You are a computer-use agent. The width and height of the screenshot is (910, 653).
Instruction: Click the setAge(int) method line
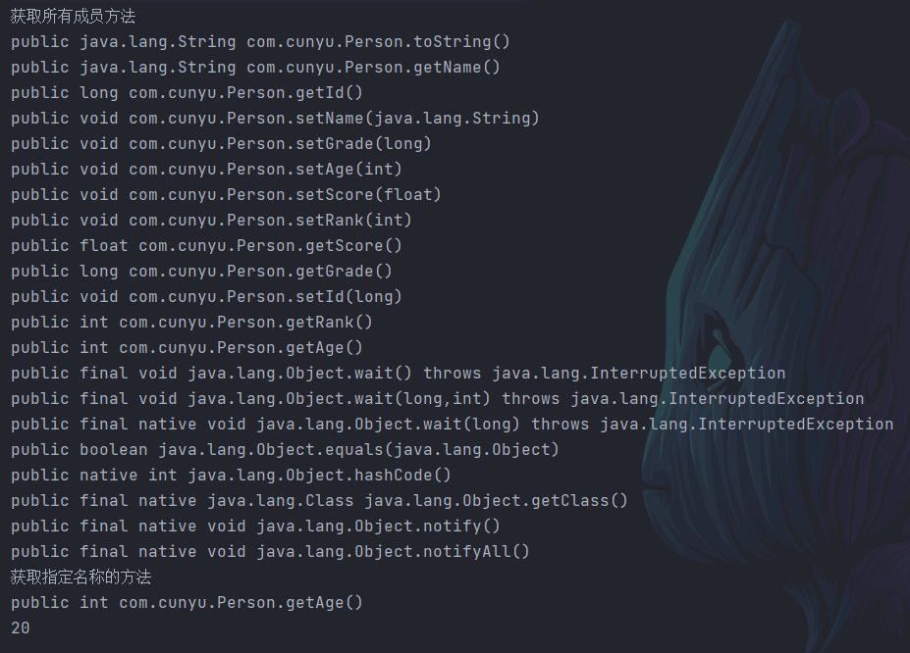[x=206, y=170]
